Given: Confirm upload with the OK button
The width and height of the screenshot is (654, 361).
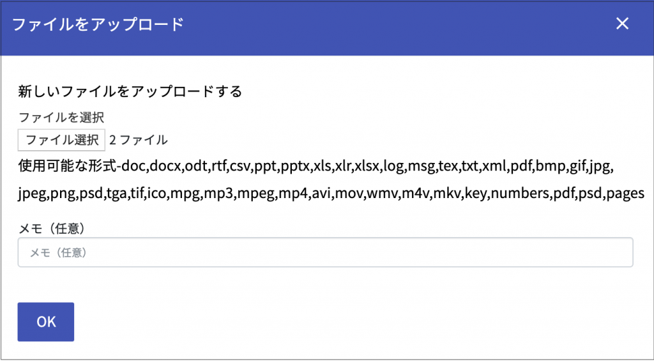Looking at the screenshot, I should pyautogui.click(x=46, y=322).
